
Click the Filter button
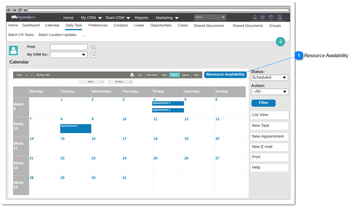(x=263, y=103)
